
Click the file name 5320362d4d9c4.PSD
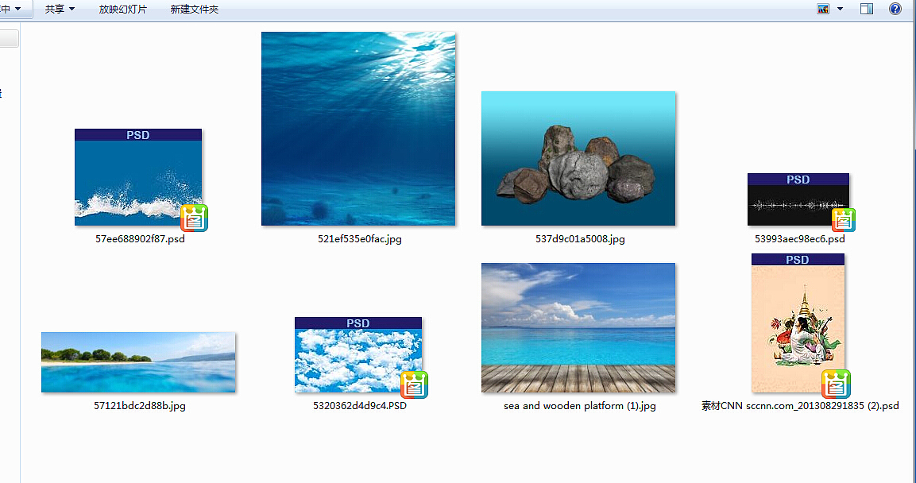tap(360, 405)
